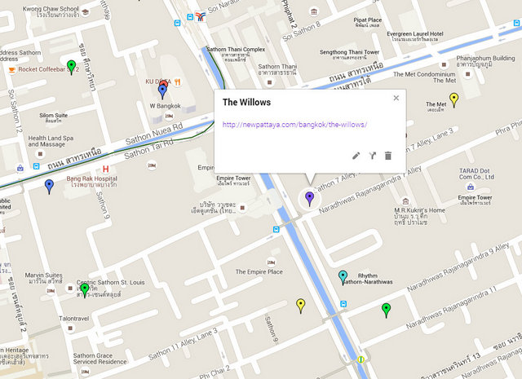This screenshot has height=379, width=522.
Task: Get directions to The Willows marker
Action: 373,156
